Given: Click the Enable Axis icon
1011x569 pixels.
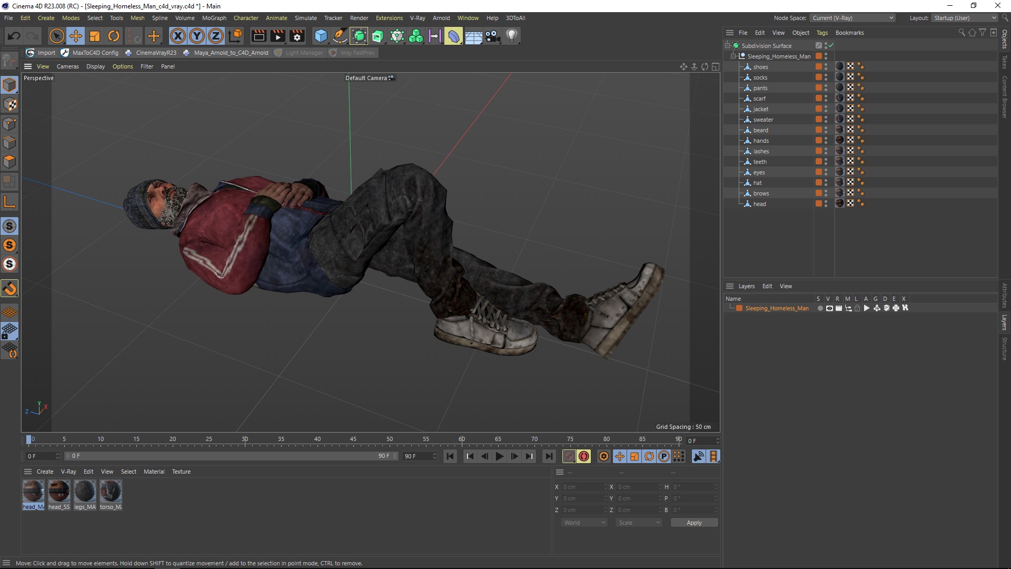Looking at the screenshot, I should [x=9, y=202].
